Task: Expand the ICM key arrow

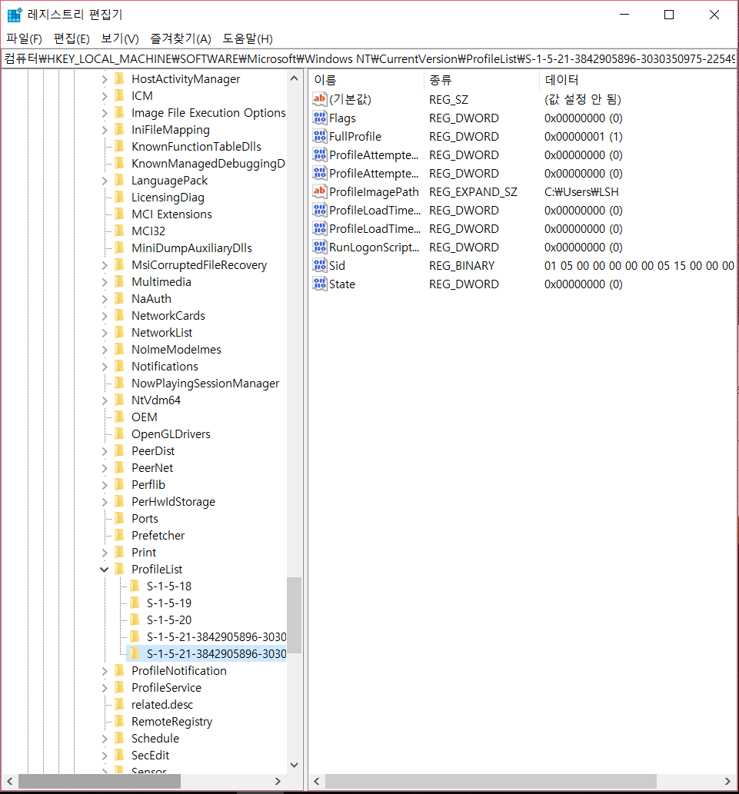Action: (x=105, y=96)
